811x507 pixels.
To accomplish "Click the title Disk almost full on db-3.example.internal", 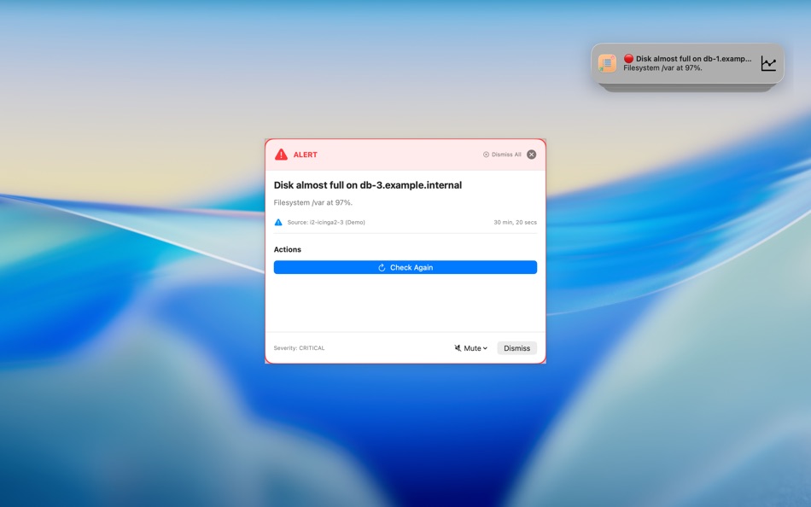I will coord(368,184).
